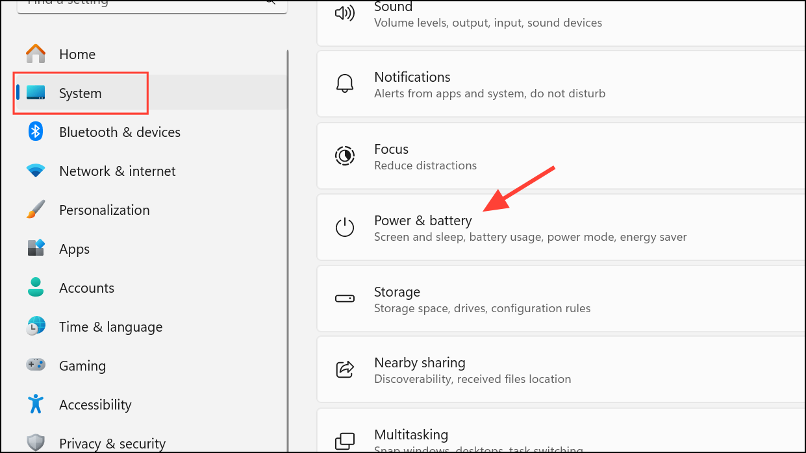Click the Accounts person icon
Viewport: 806px width, 453px height.
tap(36, 288)
